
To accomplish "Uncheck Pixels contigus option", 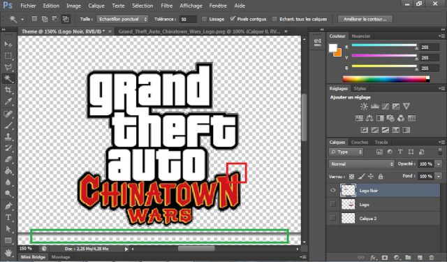I will [233, 19].
